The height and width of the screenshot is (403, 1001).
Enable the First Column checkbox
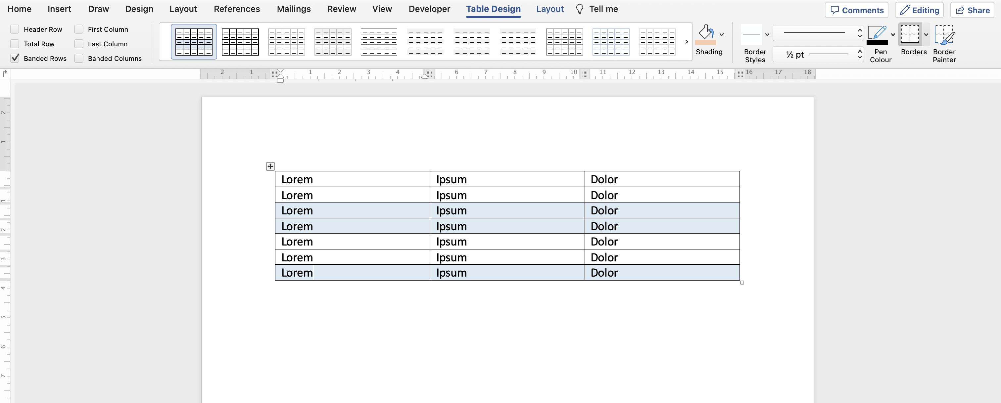[79, 29]
